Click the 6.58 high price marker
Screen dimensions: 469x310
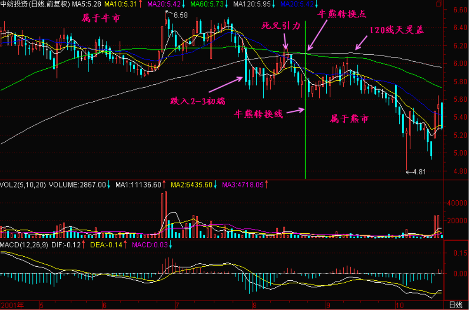(x=180, y=16)
